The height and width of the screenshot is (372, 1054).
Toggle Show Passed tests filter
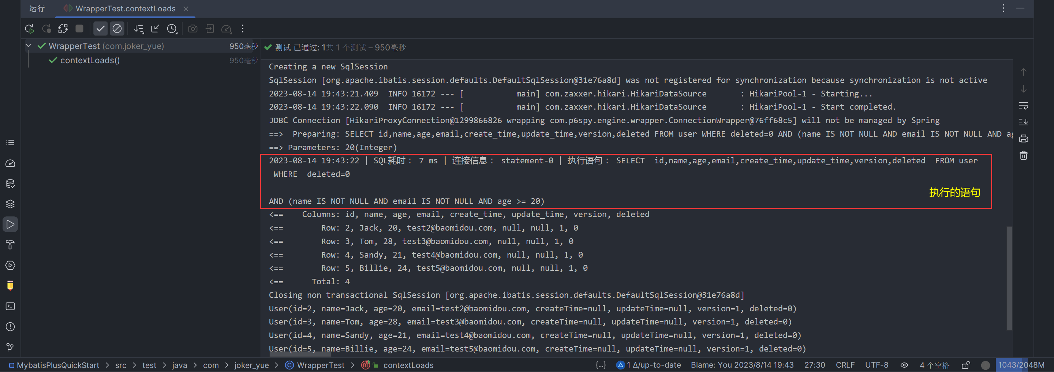tap(100, 29)
